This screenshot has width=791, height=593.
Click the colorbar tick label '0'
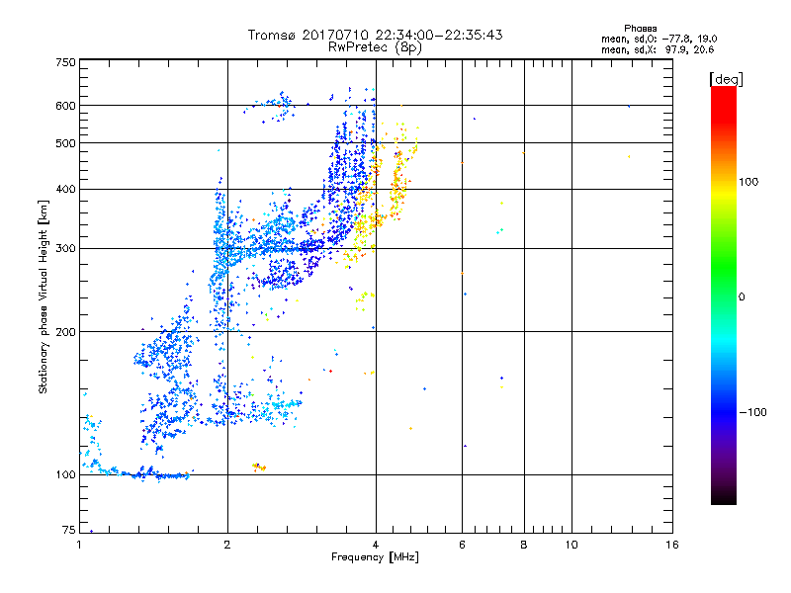click(742, 297)
